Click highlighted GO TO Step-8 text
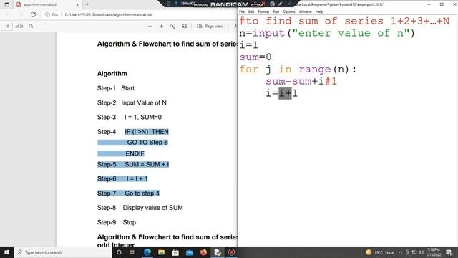Image resolution: width=458 pixels, height=258 pixels. (x=147, y=143)
